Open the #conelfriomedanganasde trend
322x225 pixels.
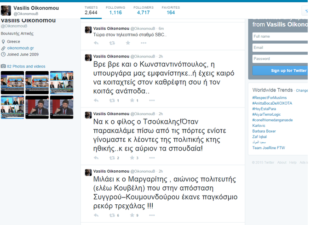click(x=272, y=120)
